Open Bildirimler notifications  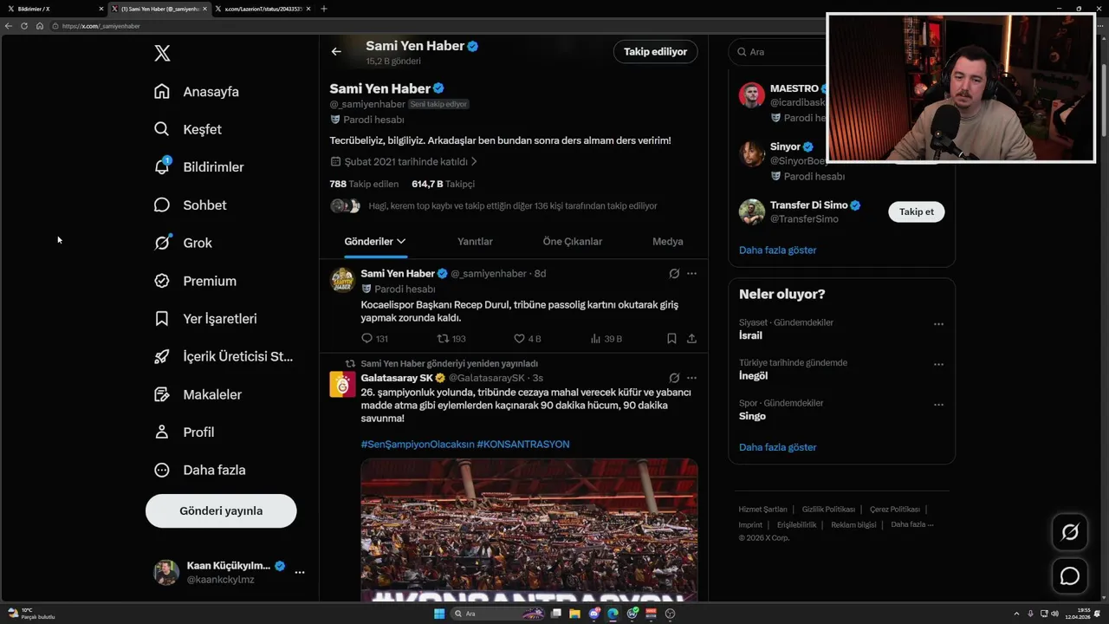tap(199, 167)
